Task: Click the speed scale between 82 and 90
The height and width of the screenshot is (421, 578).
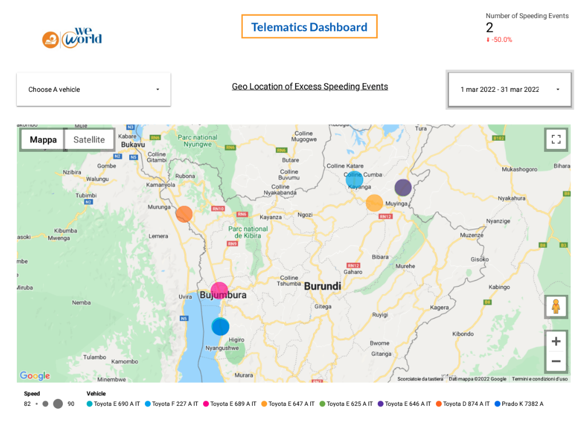Action: click(49, 403)
